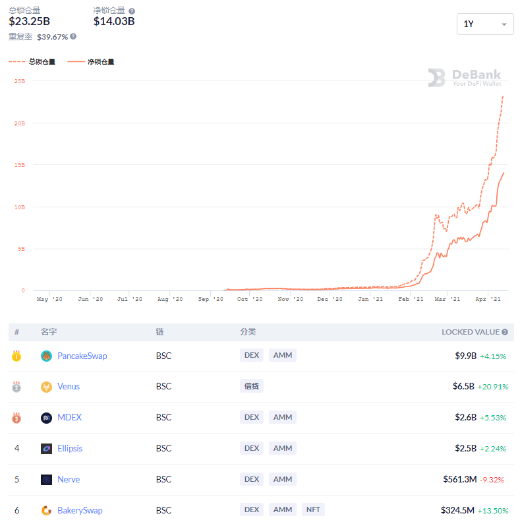This screenshot has width=520, height=526.
Task: Open the PancakeSwap project link
Action: (x=82, y=356)
